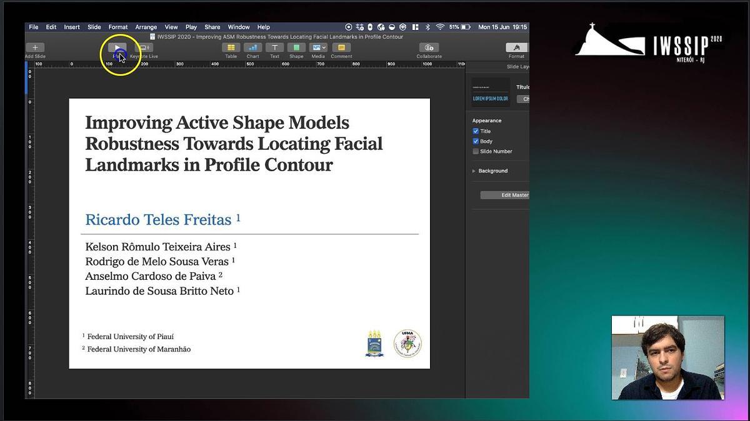Click the slide layout thumbnail preview

(x=491, y=92)
